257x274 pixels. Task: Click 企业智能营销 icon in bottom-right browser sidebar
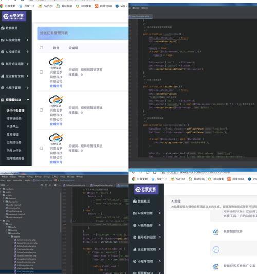tap(135, 249)
